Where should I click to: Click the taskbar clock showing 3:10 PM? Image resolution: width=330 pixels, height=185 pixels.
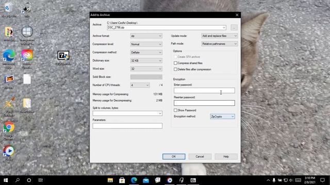(x=309, y=180)
